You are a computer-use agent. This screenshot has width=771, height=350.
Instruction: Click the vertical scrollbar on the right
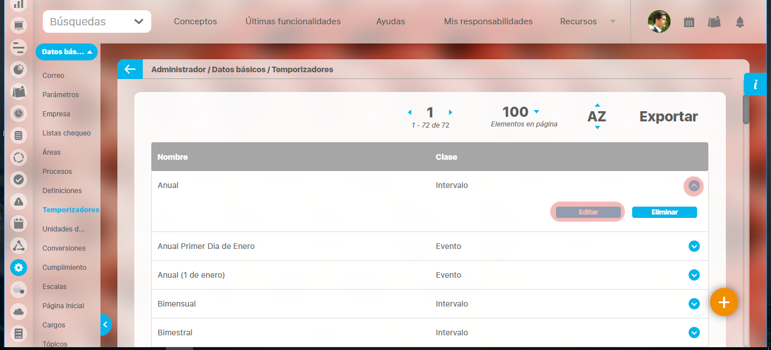[x=746, y=110]
